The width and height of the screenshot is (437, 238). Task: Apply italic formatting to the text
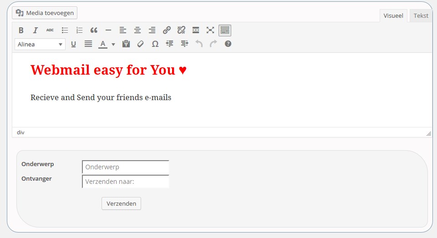[36, 30]
